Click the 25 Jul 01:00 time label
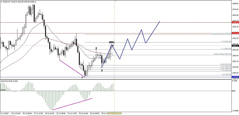 click(84, 113)
